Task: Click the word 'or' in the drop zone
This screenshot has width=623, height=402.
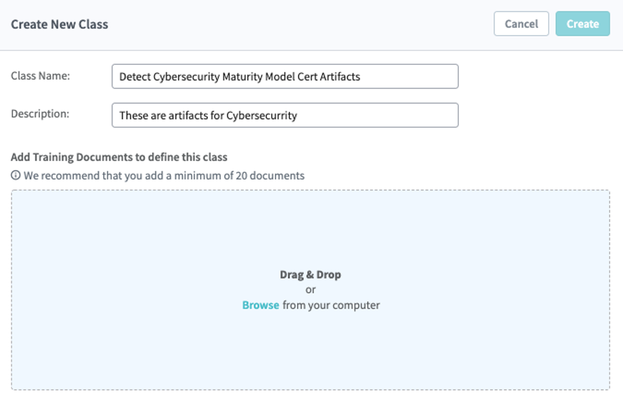Action: click(310, 290)
